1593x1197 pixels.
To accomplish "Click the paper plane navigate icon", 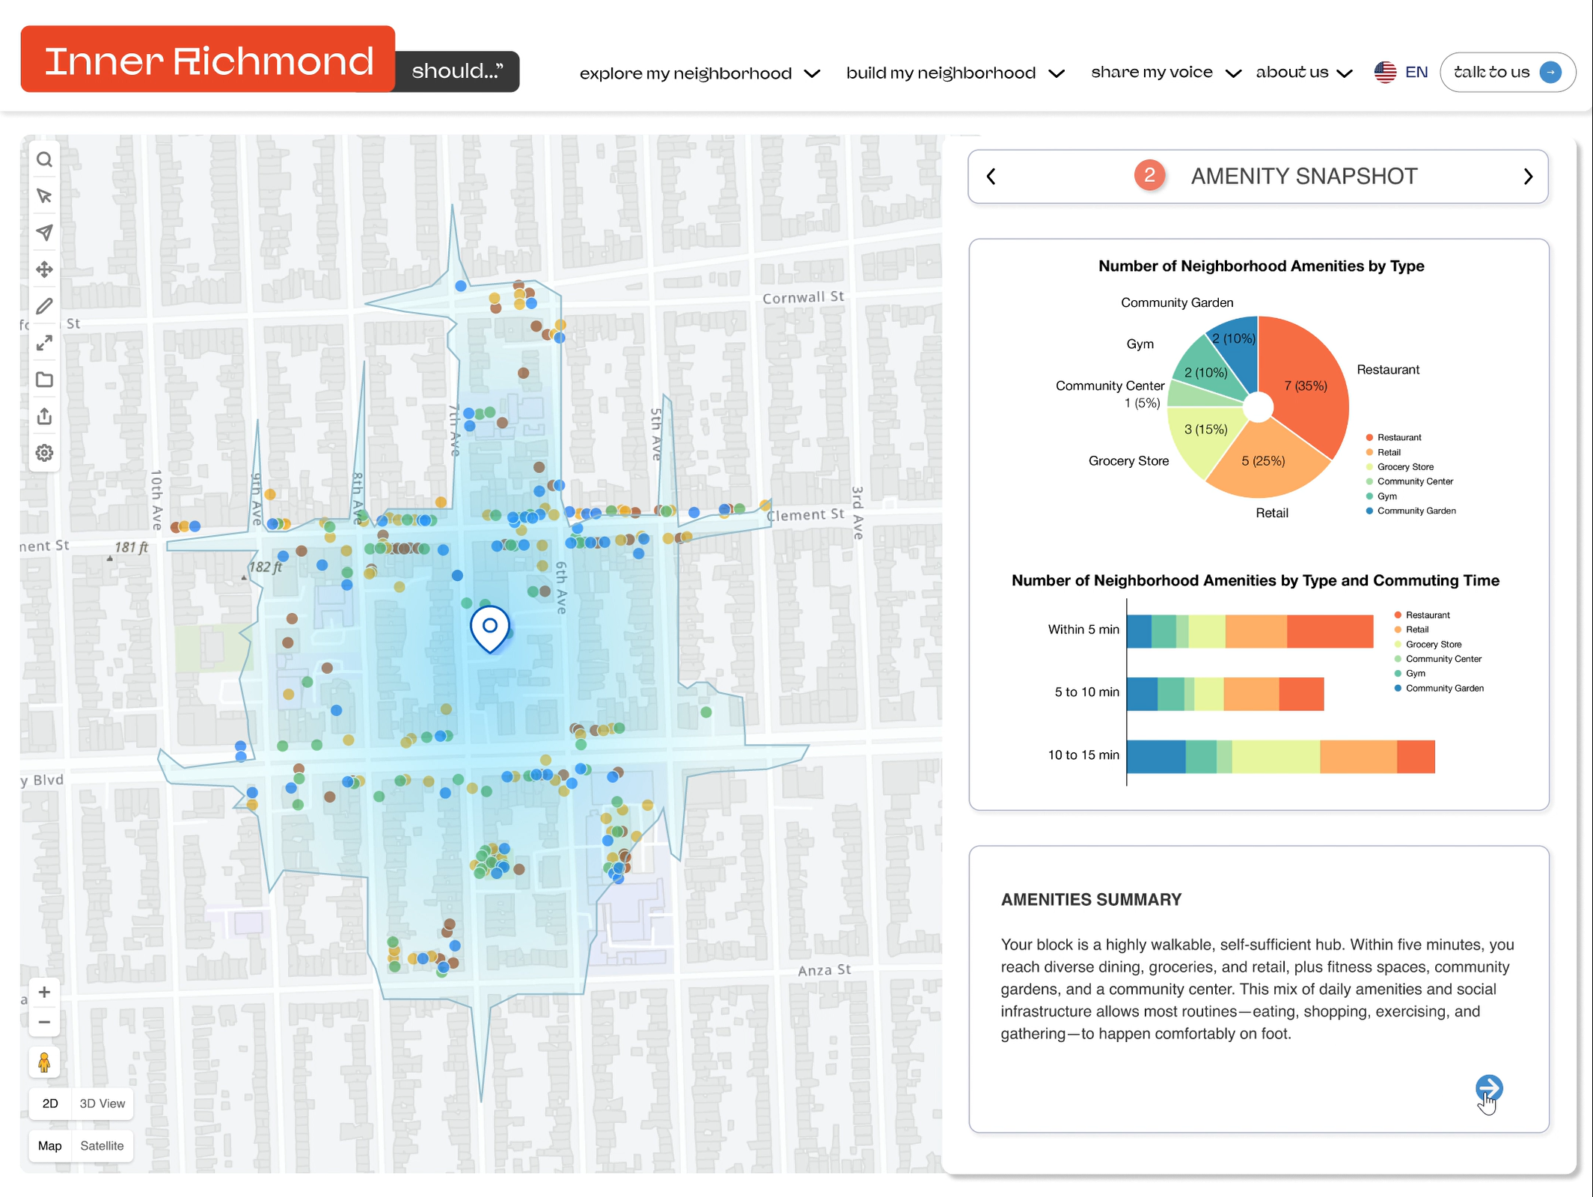I will [44, 233].
